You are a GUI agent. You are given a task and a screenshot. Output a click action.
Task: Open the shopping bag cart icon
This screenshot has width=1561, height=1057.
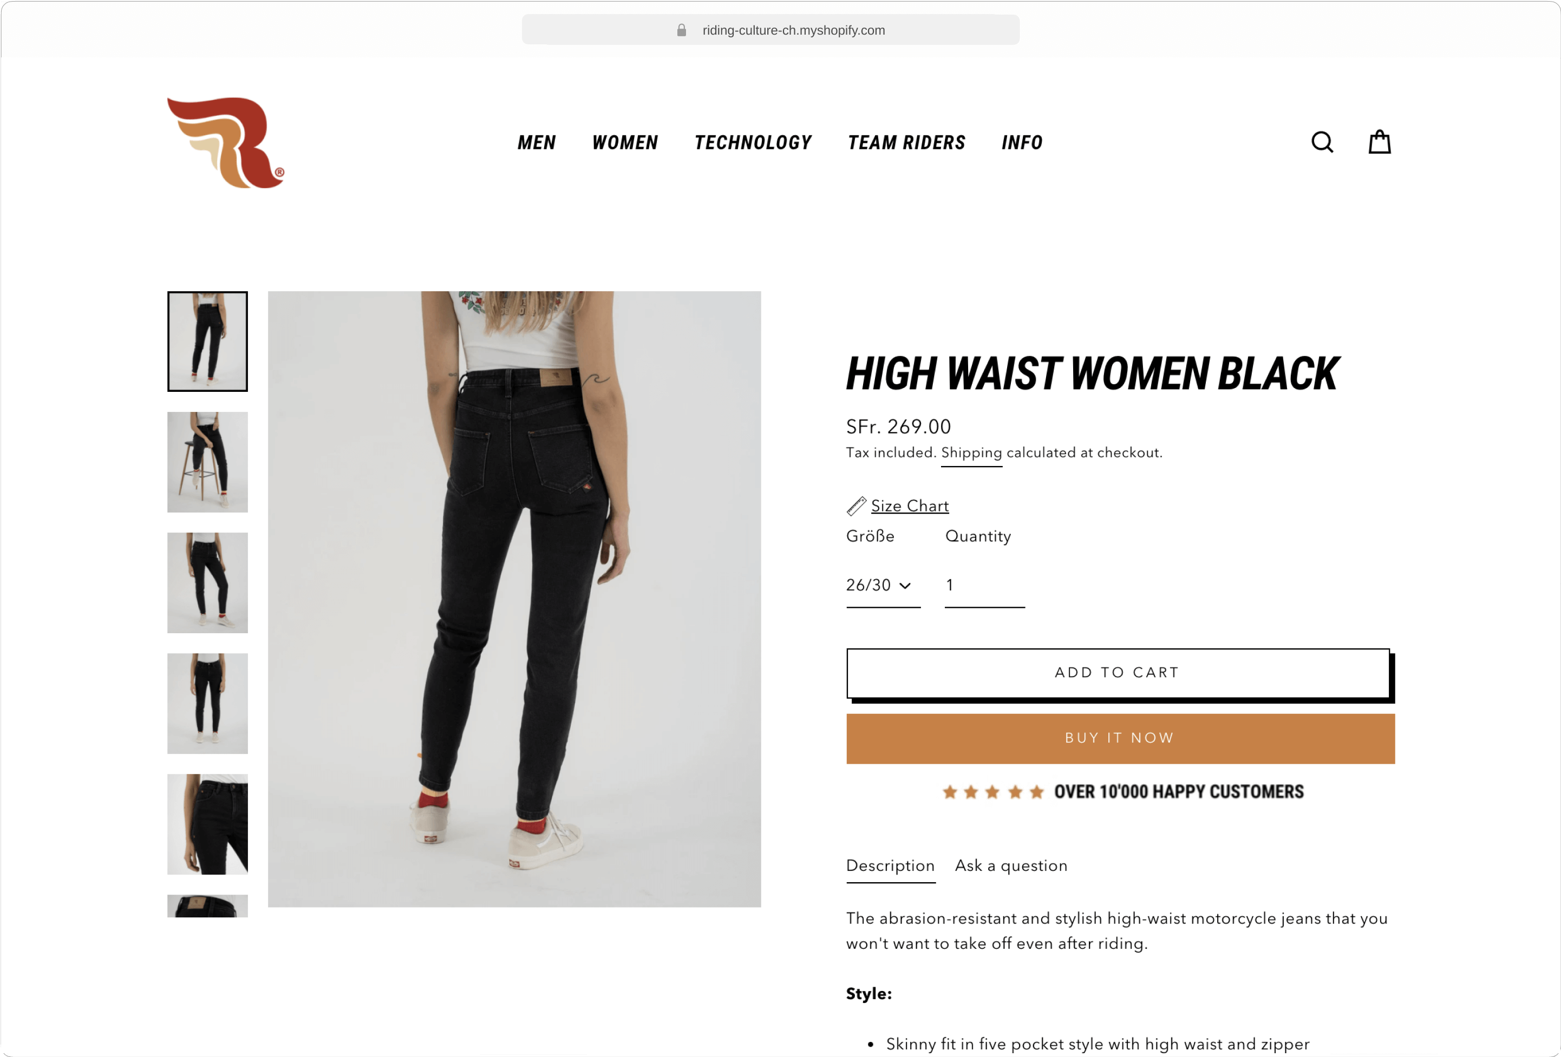[1379, 142]
